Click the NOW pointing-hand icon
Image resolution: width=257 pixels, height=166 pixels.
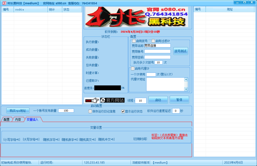(92, 100)
